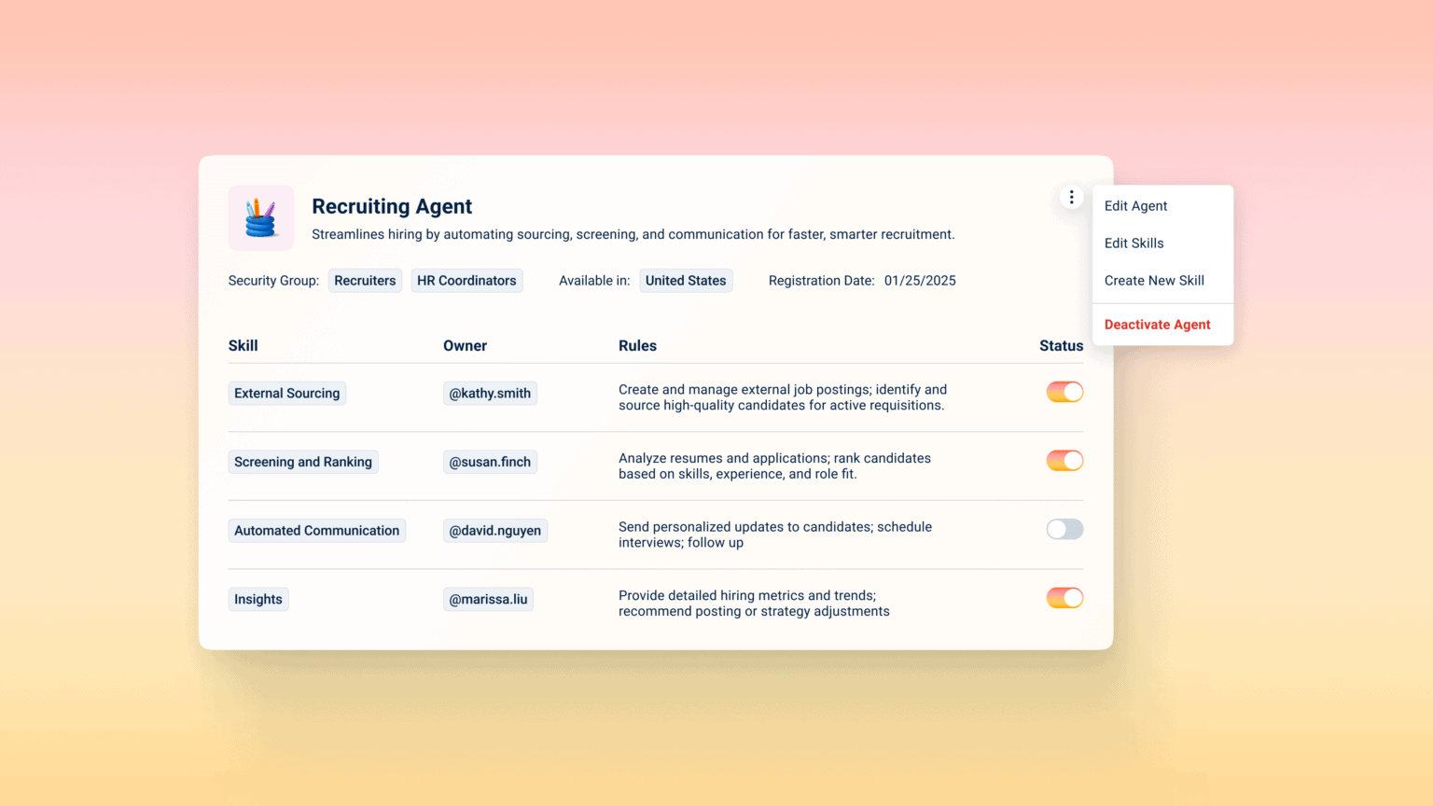Select the HR Coordinators badge

click(466, 280)
